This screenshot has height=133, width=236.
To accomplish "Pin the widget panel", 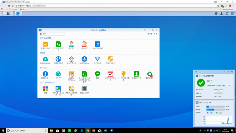I will (x=228, y=72).
